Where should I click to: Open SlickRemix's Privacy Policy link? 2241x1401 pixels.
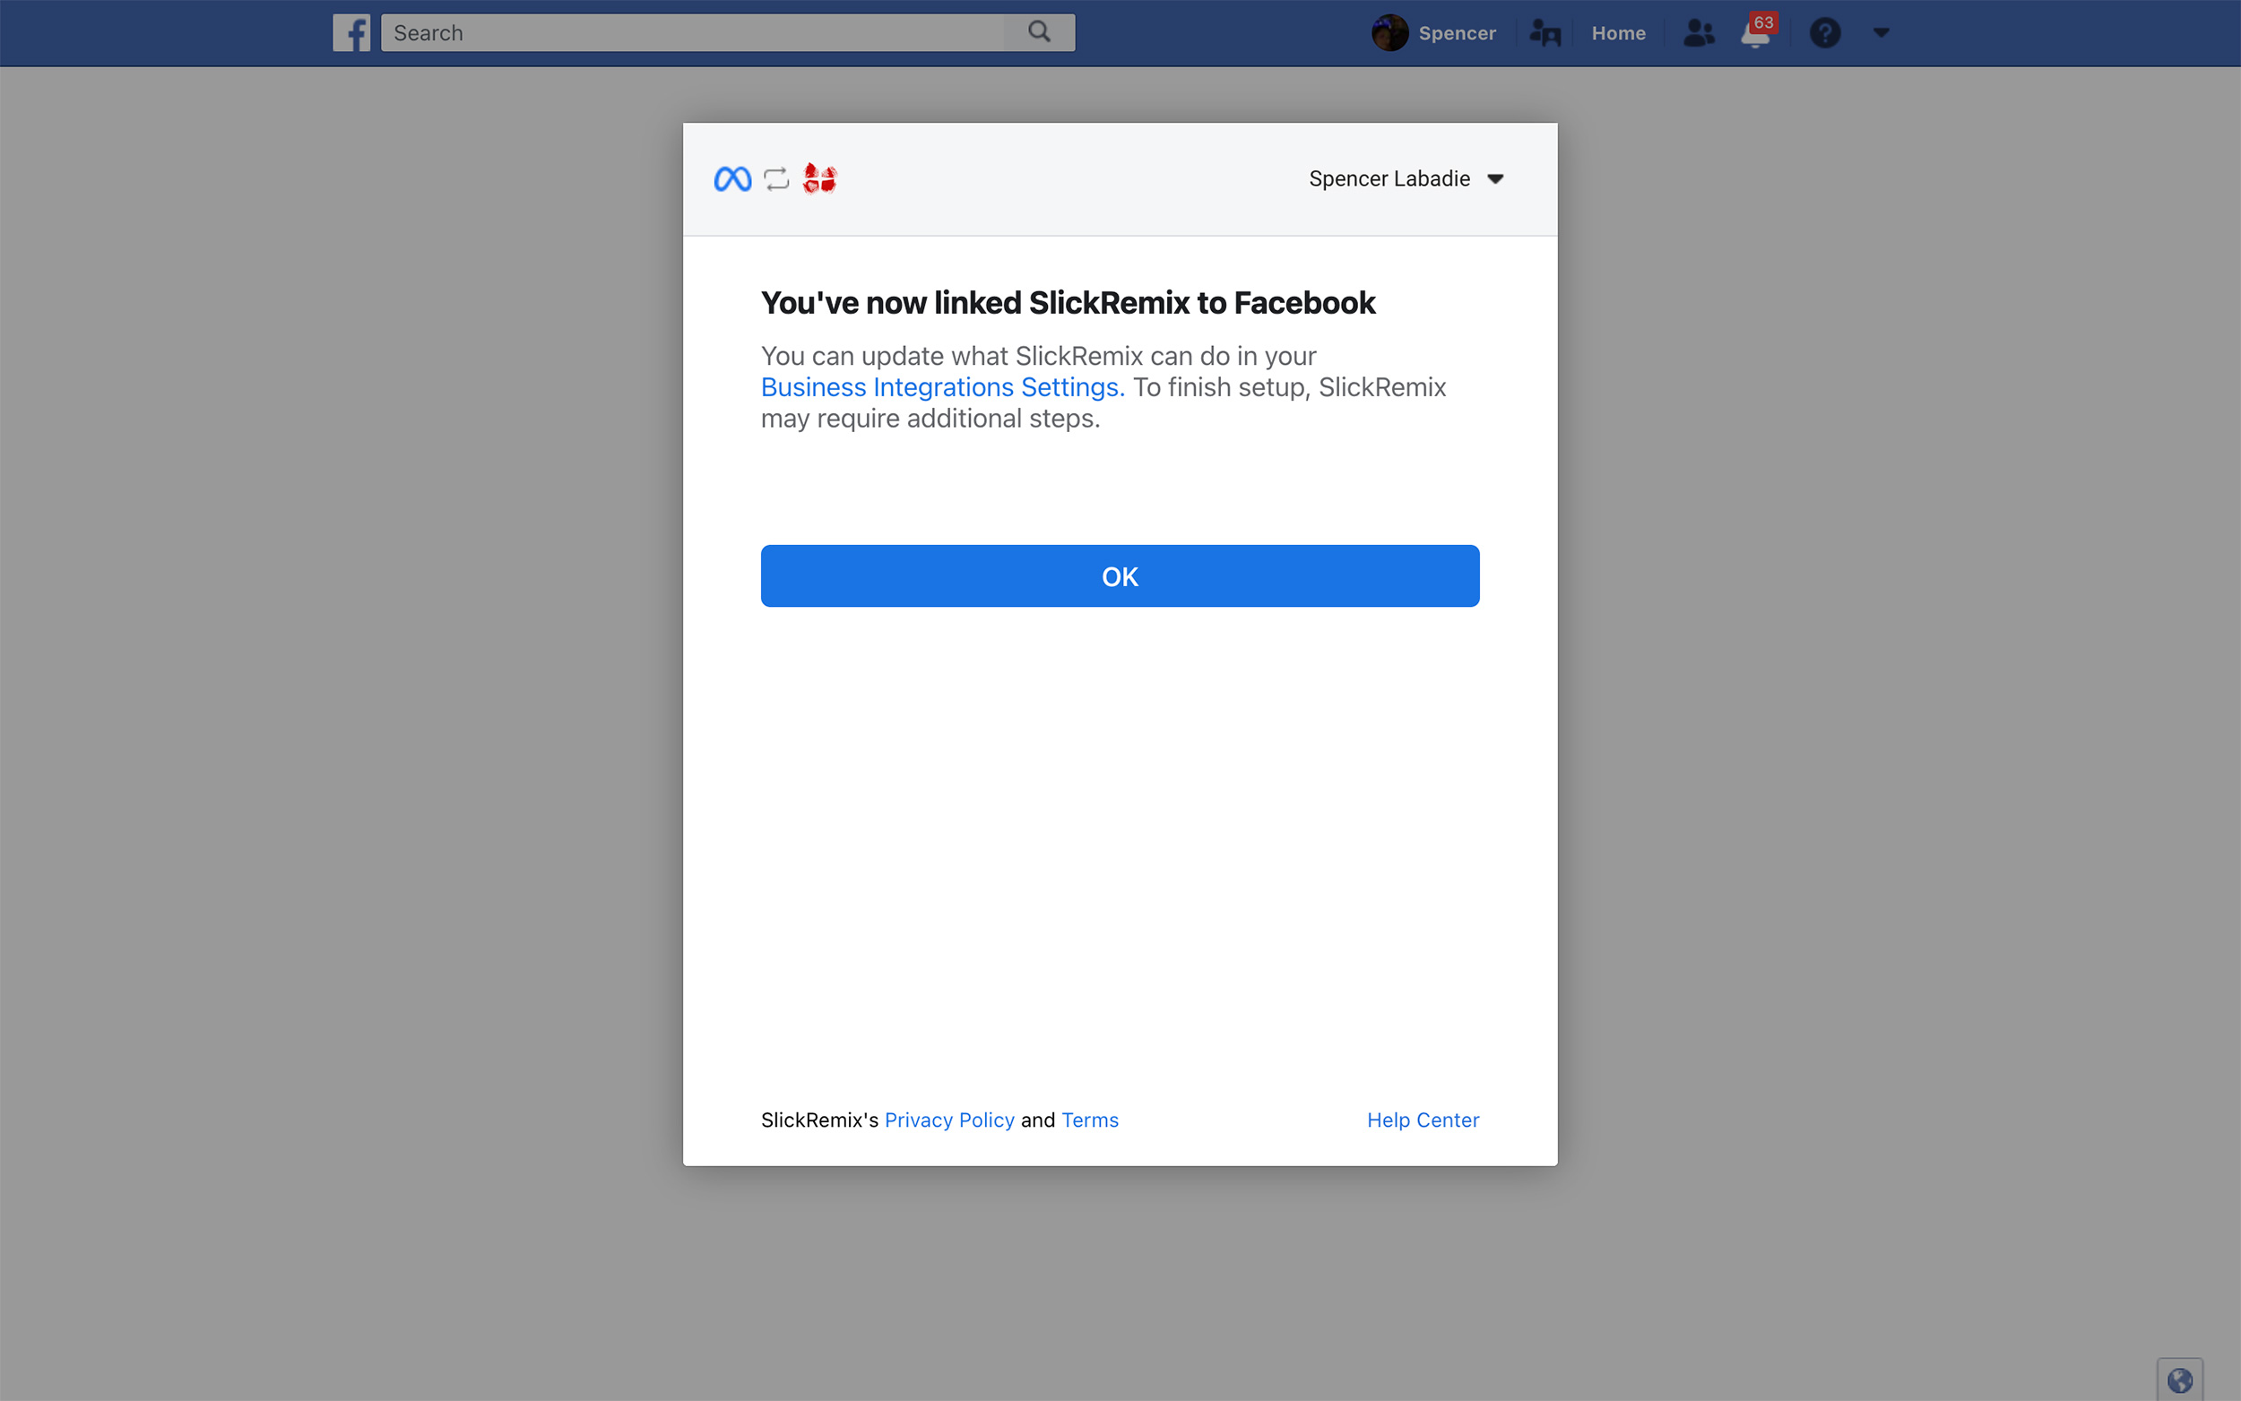click(948, 1120)
